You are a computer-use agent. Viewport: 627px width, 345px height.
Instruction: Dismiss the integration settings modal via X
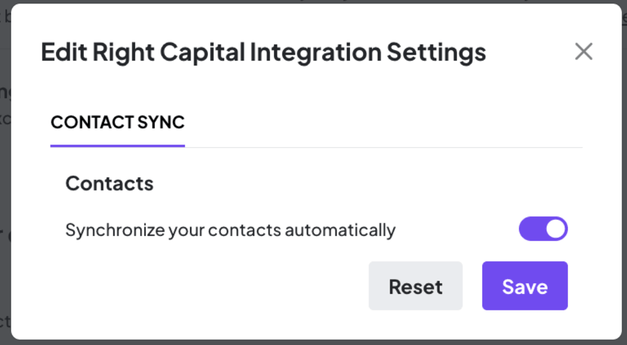(x=583, y=52)
